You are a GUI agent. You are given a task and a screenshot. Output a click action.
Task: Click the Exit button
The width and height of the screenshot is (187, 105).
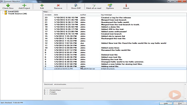click(x=180, y=103)
